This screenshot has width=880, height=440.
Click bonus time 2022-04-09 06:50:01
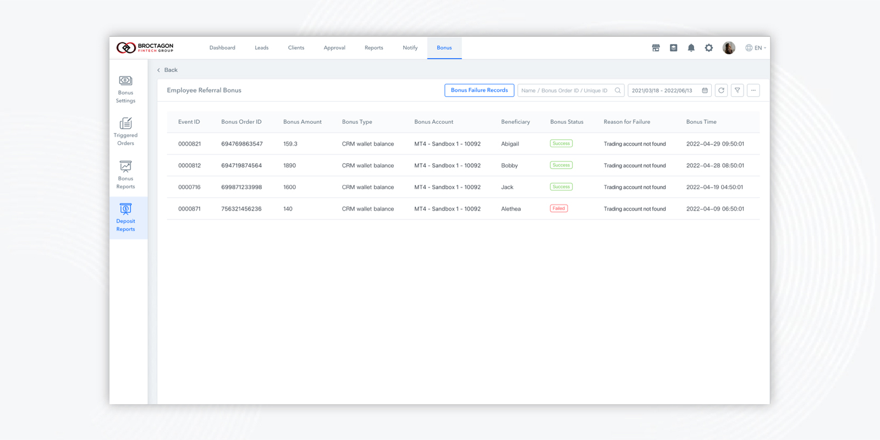pyautogui.click(x=715, y=209)
